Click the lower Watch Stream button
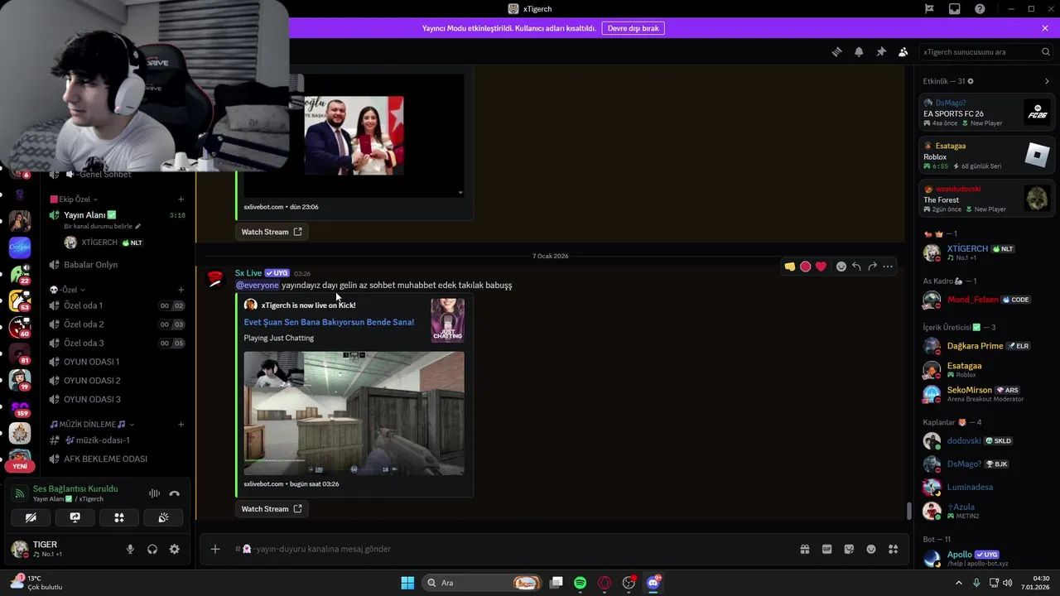 coord(272,509)
